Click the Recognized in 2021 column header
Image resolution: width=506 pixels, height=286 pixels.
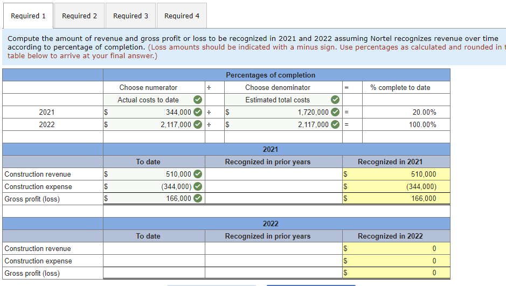point(390,162)
